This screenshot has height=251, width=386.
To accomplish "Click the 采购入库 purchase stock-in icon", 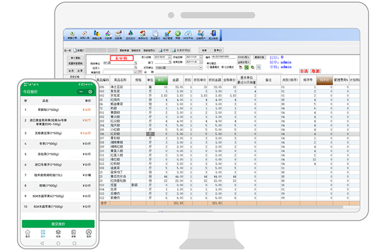I will 84,34.
